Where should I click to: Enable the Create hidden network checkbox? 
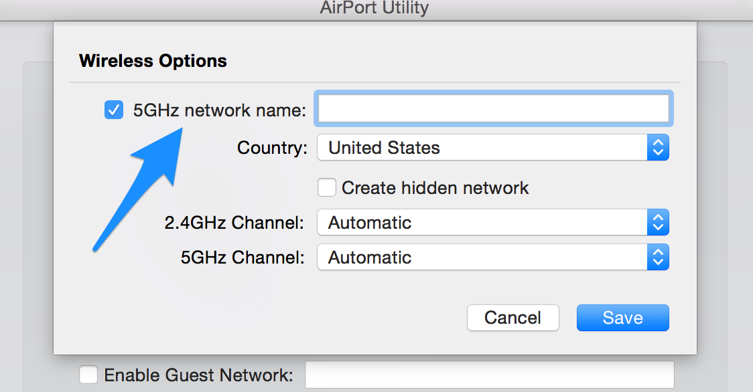click(326, 187)
